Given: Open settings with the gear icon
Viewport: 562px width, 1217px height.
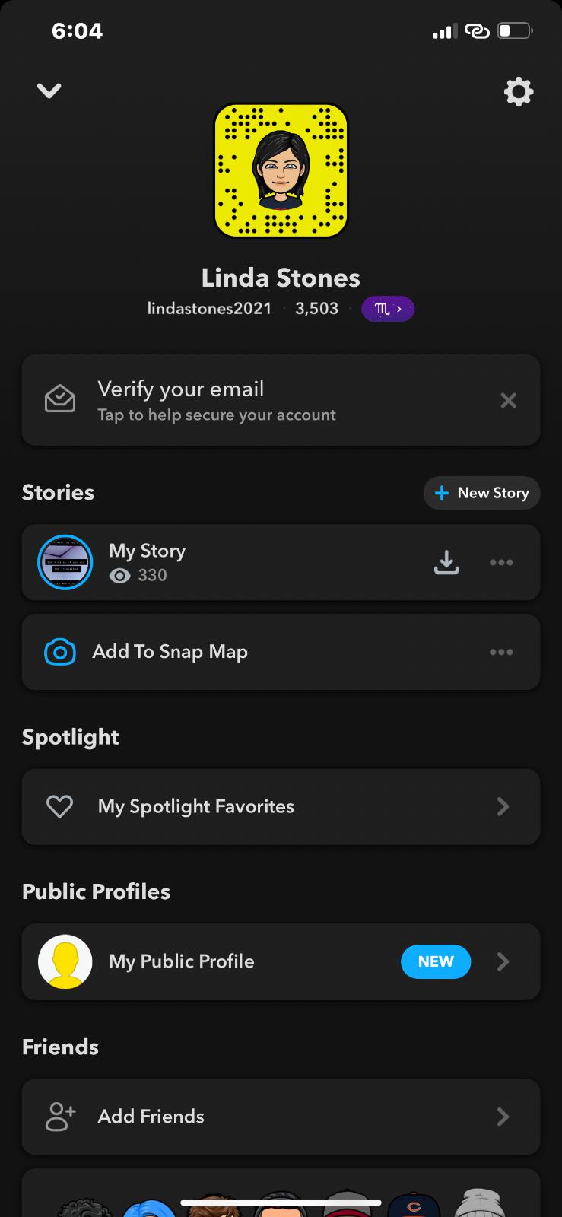Looking at the screenshot, I should [519, 92].
